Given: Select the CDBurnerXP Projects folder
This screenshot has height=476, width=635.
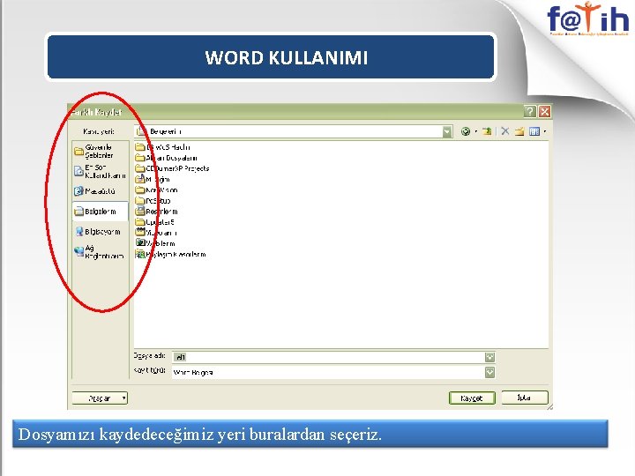Looking at the screenshot, I should pos(173,168).
